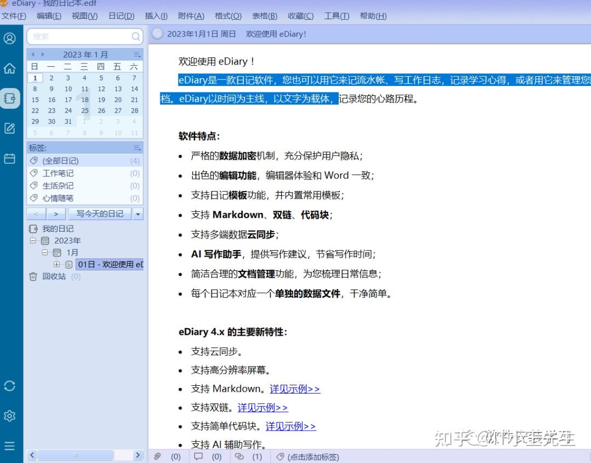This screenshot has height=463, width=591.
Task: Expand the 01日 diary entry node
Action: click(57, 264)
